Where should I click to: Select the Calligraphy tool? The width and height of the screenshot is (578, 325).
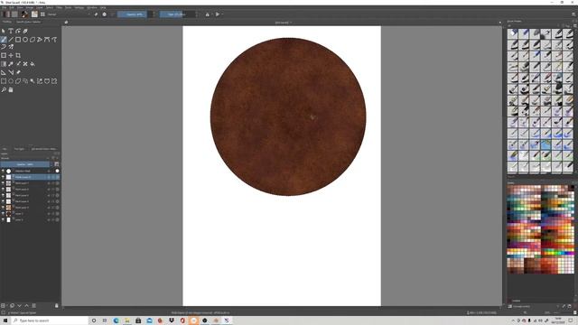point(25,32)
